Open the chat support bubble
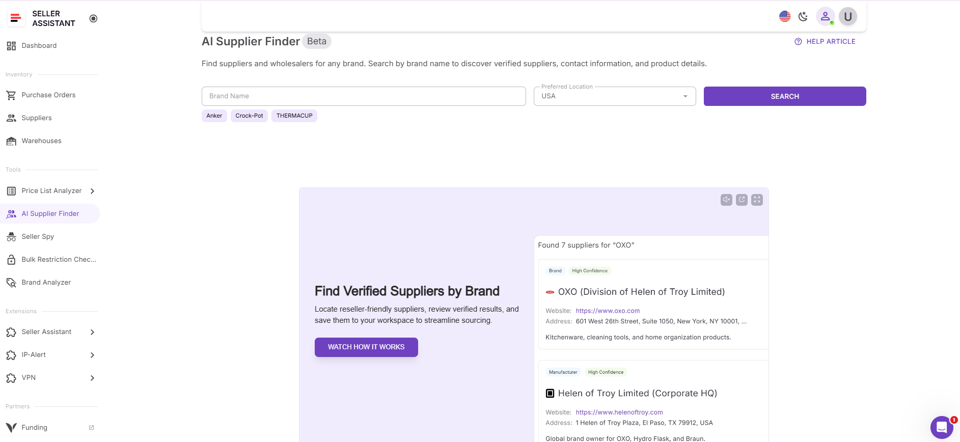The height and width of the screenshot is (442, 960). pyautogui.click(x=942, y=427)
